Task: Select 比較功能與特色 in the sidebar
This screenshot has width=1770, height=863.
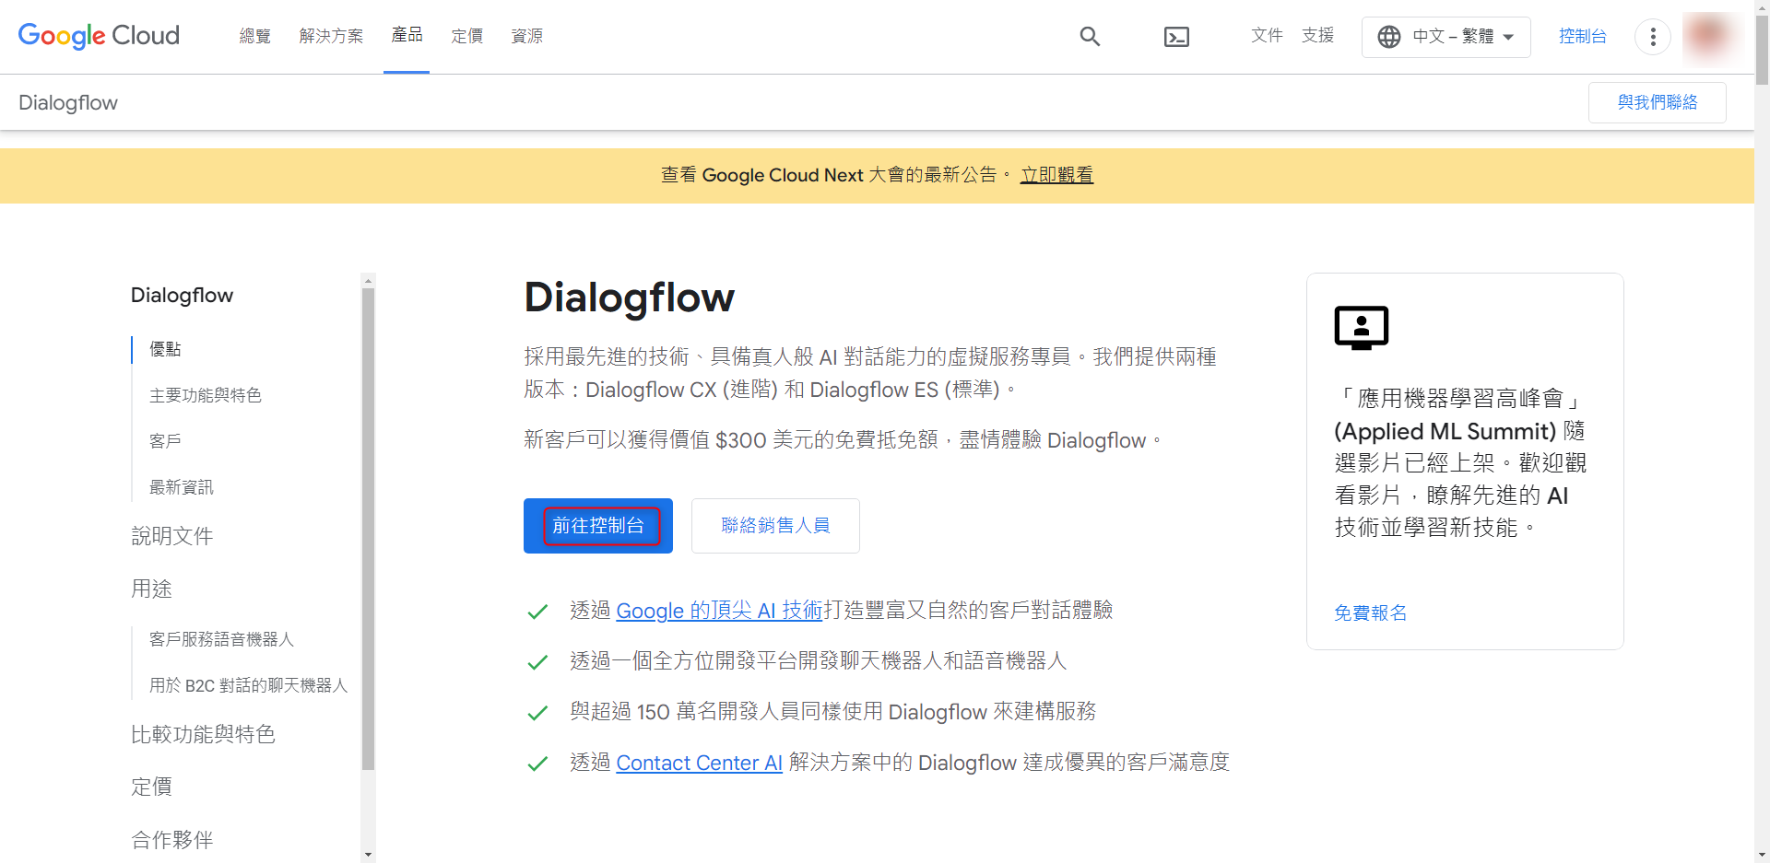Action: [203, 734]
